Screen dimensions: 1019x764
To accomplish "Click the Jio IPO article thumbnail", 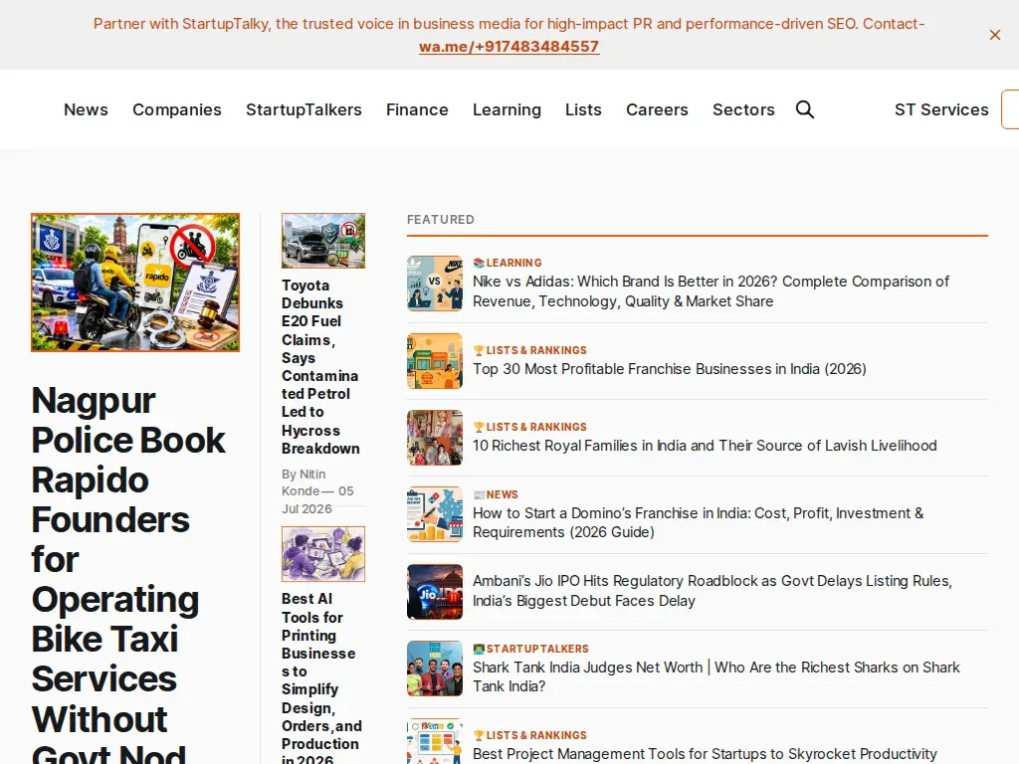I will tap(435, 591).
